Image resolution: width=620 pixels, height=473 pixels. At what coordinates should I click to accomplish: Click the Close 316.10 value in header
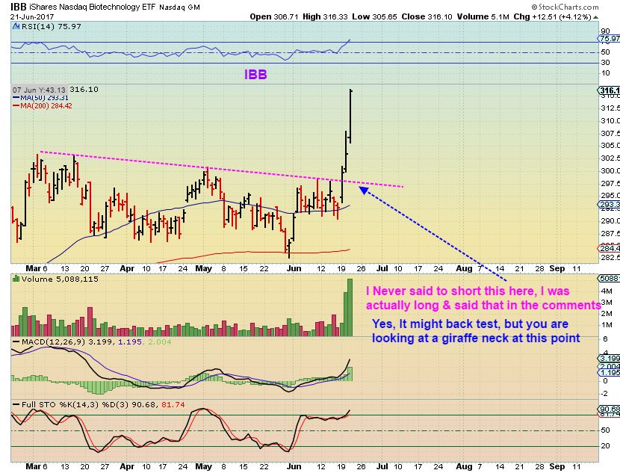(x=427, y=16)
